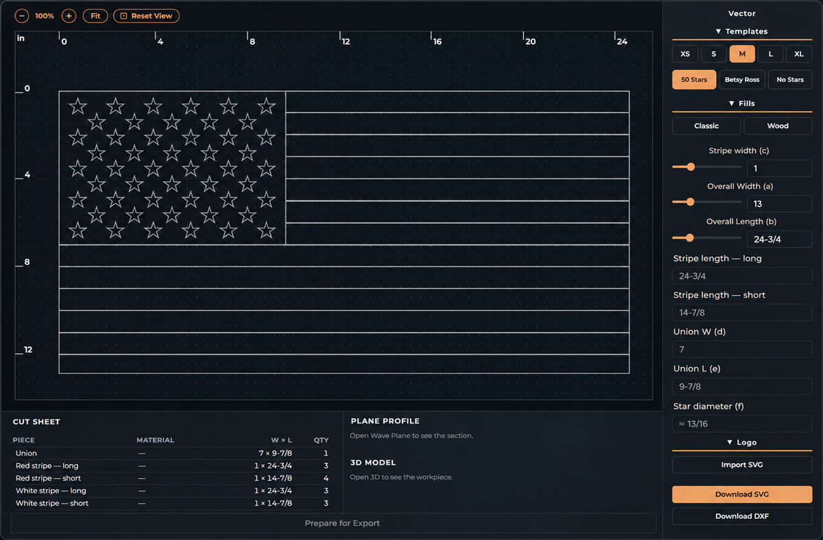
Task: Collapse the Fills section
Action: pyautogui.click(x=741, y=104)
